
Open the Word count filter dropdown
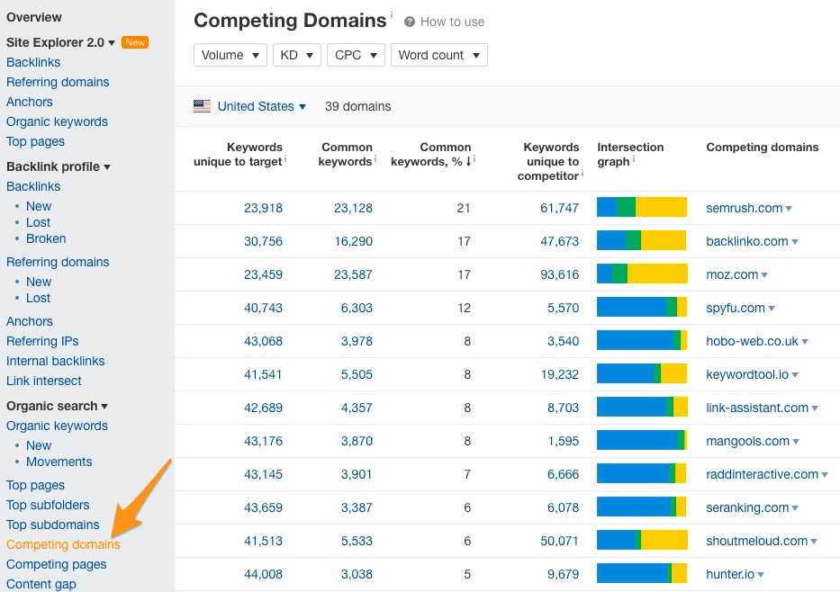pyautogui.click(x=439, y=55)
